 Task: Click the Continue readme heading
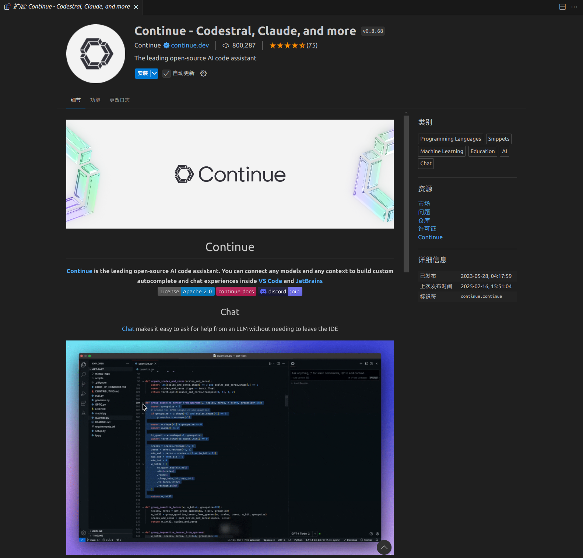230,247
